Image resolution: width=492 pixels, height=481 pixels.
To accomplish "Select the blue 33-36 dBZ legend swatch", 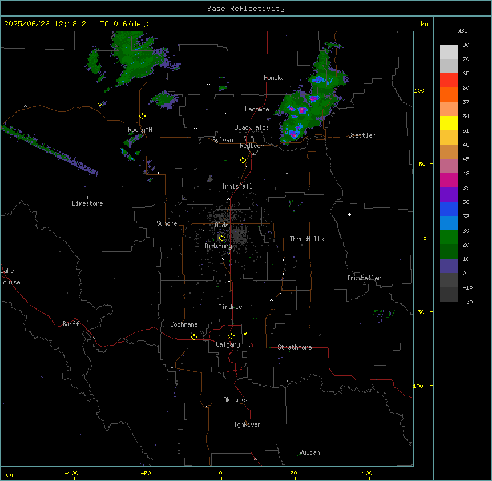I will (449, 209).
